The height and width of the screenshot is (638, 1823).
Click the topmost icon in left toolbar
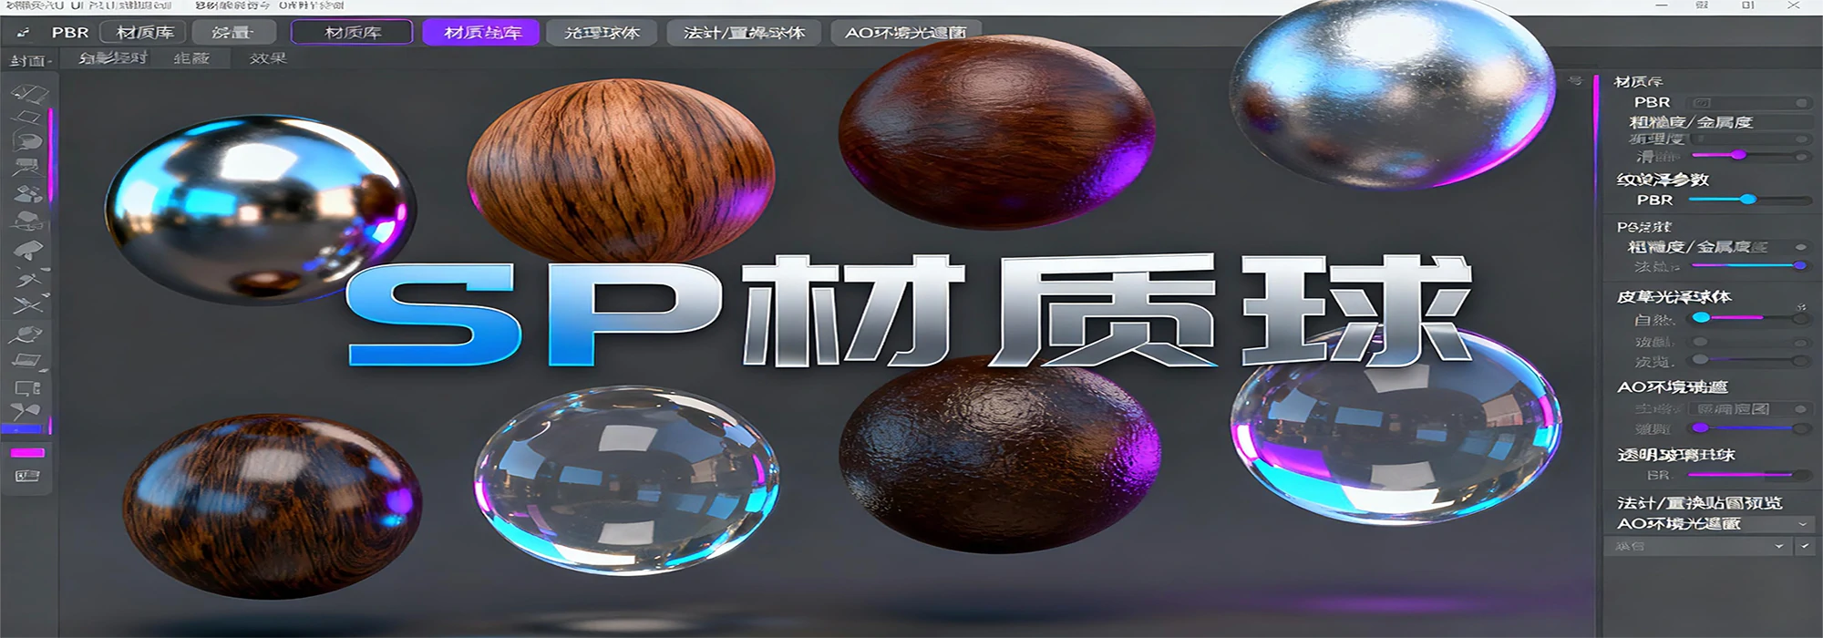29,94
